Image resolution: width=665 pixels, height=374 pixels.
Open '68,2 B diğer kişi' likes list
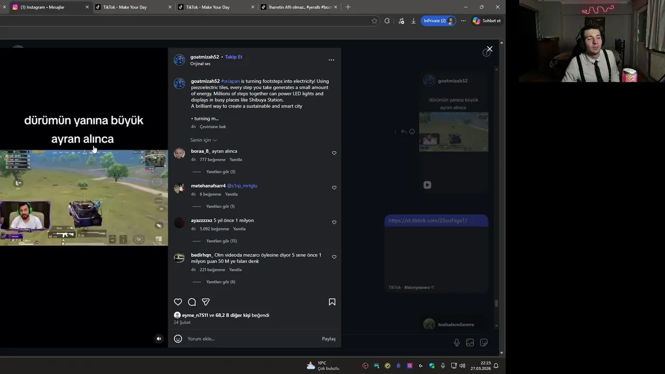pos(233,315)
